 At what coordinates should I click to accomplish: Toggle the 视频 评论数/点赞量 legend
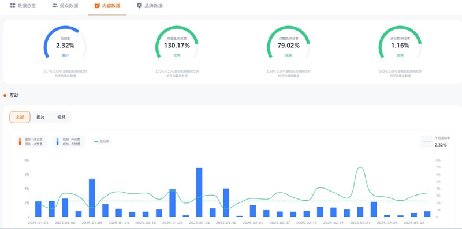(69, 141)
